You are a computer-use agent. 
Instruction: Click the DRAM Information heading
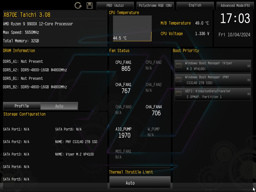[19, 50]
